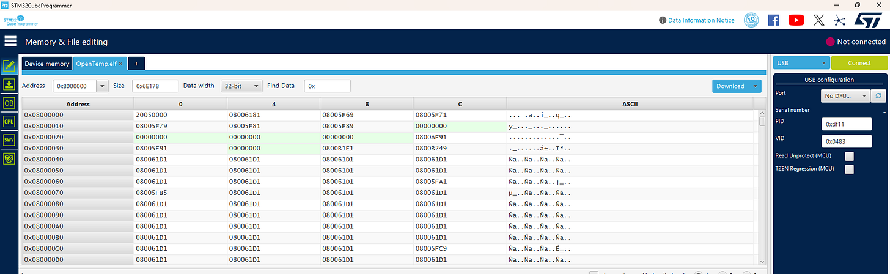Viewport: 890px width, 274px height.
Task: Add a new tab with plus
Action: tap(136, 64)
